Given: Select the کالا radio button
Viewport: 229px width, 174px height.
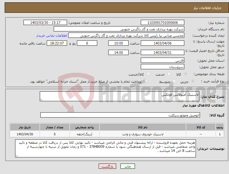Looking at the screenshot, I should (185, 74).
